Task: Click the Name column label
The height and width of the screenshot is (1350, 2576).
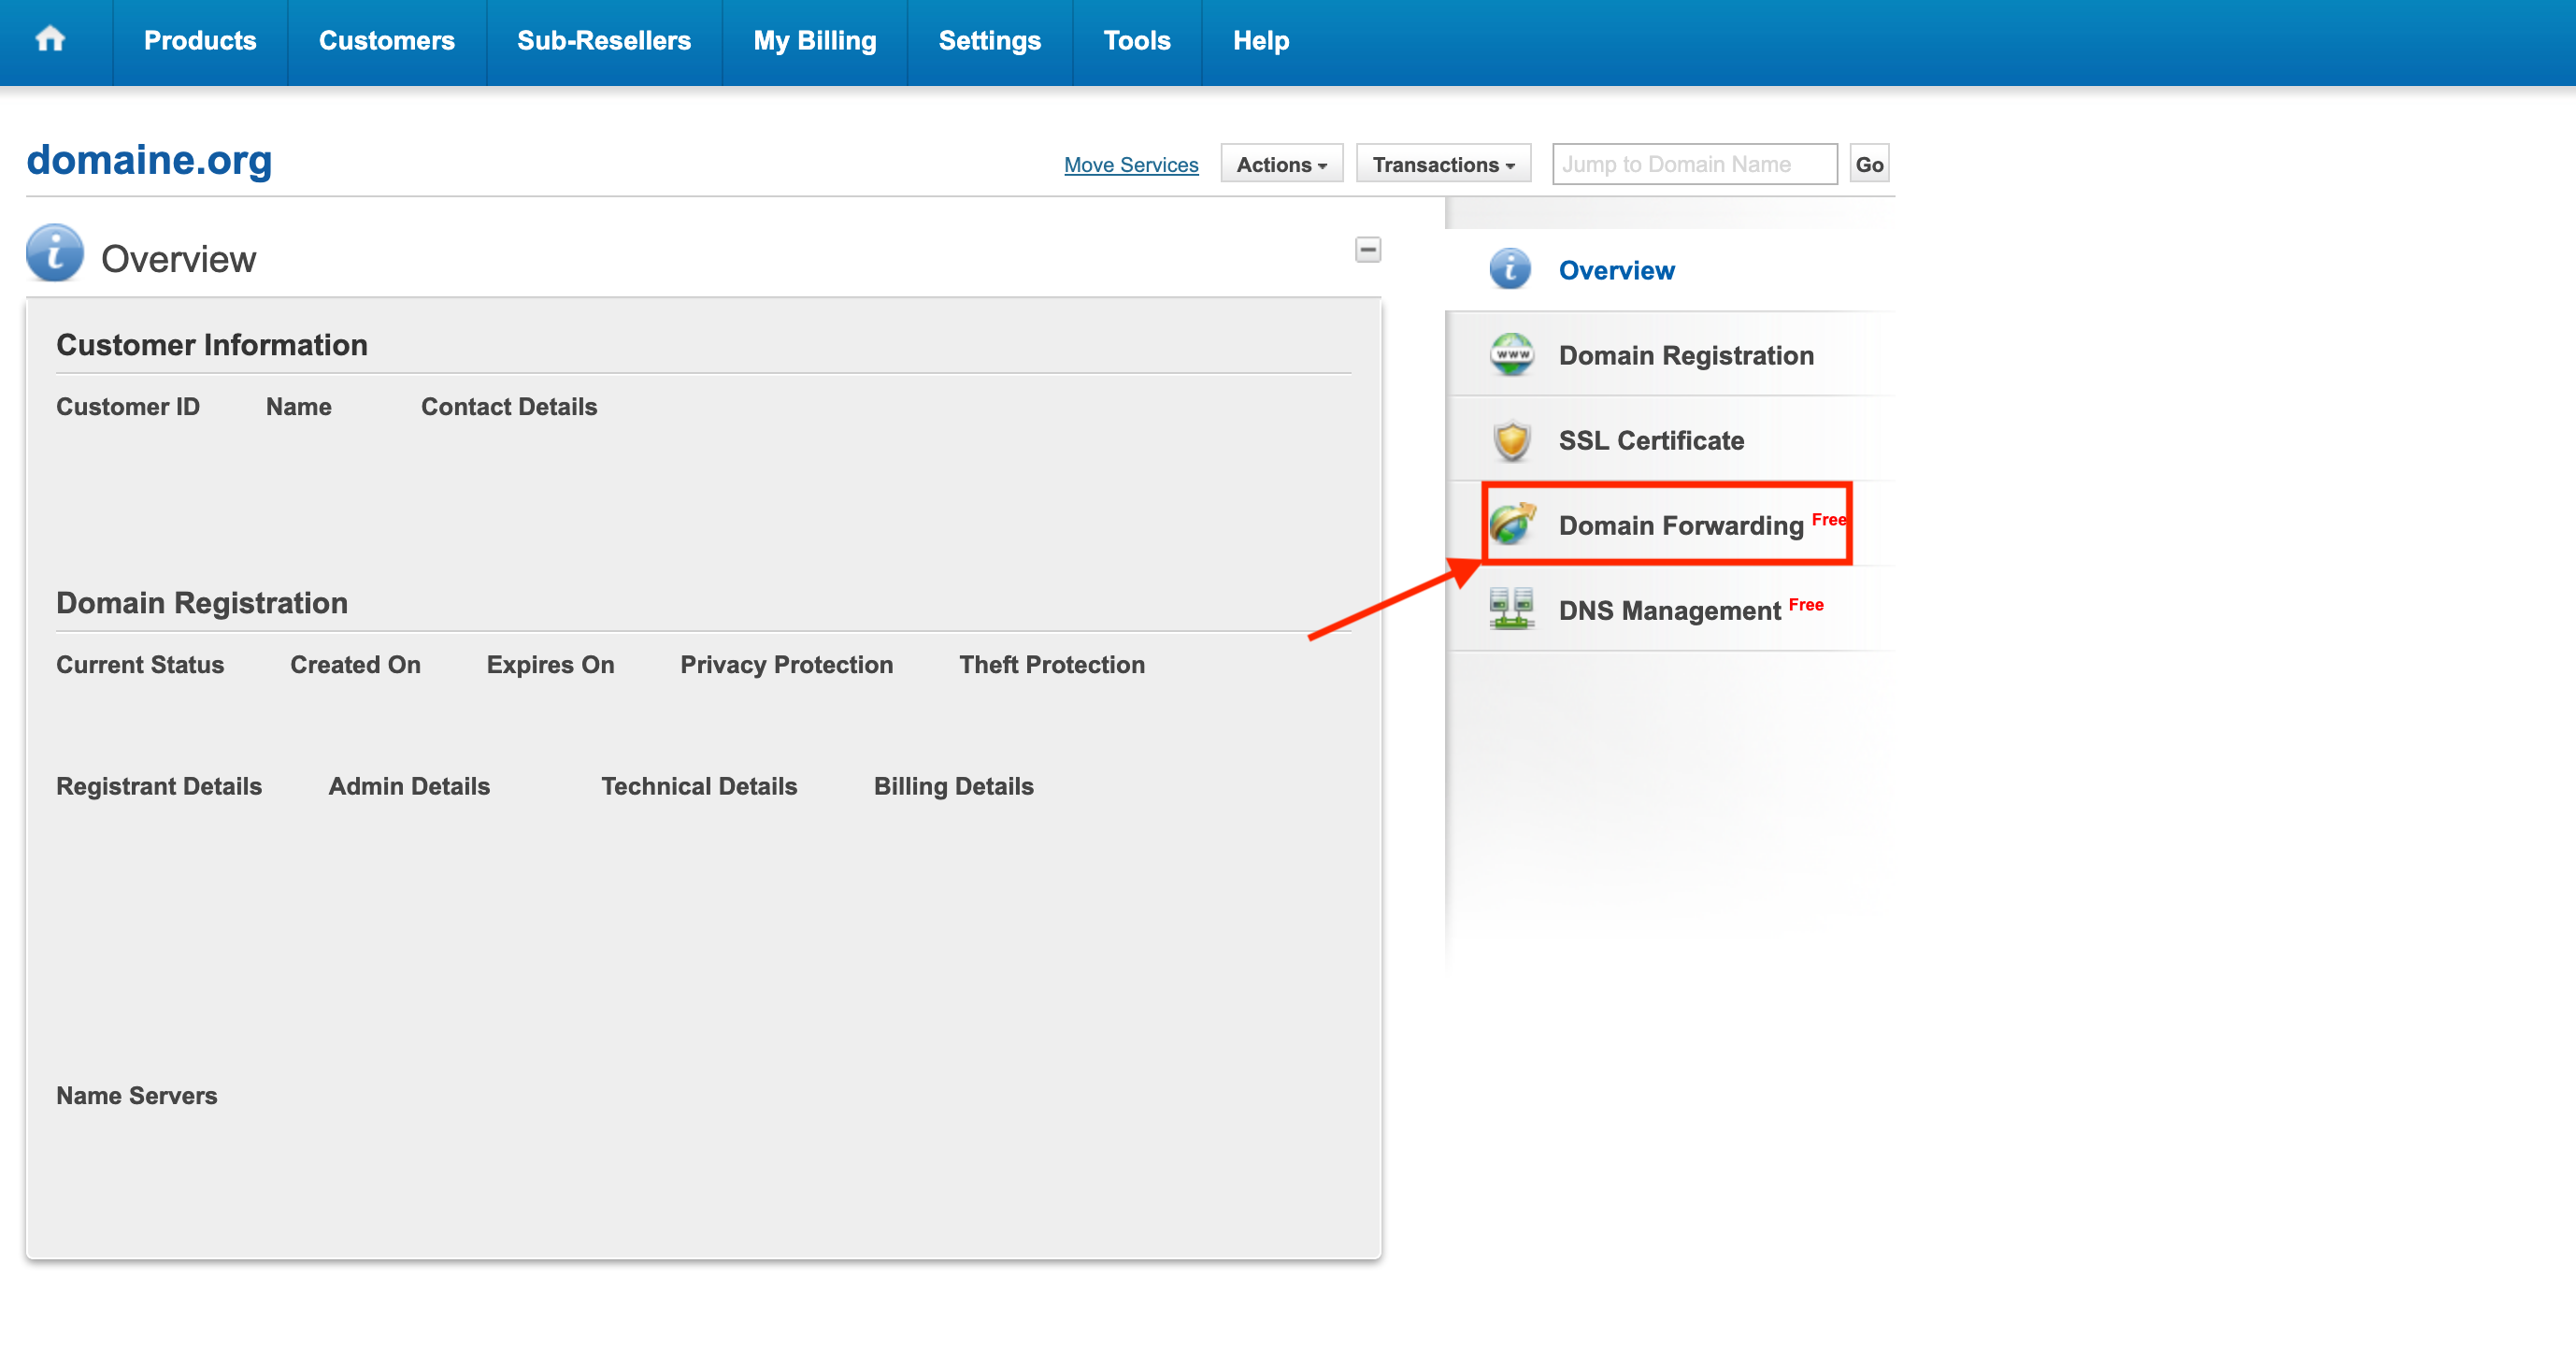Action: 299,407
